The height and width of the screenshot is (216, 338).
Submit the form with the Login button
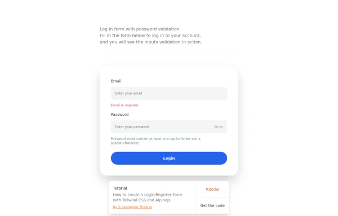pos(169,158)
